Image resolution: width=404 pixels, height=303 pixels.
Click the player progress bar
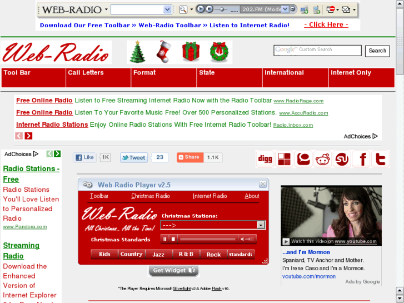pos(208,239)
